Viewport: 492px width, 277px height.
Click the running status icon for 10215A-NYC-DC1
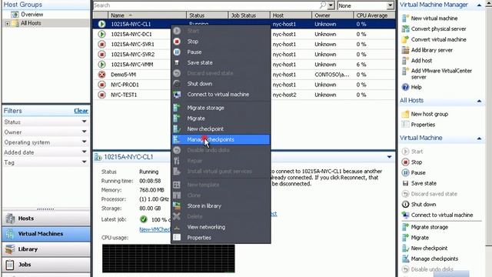101,34
